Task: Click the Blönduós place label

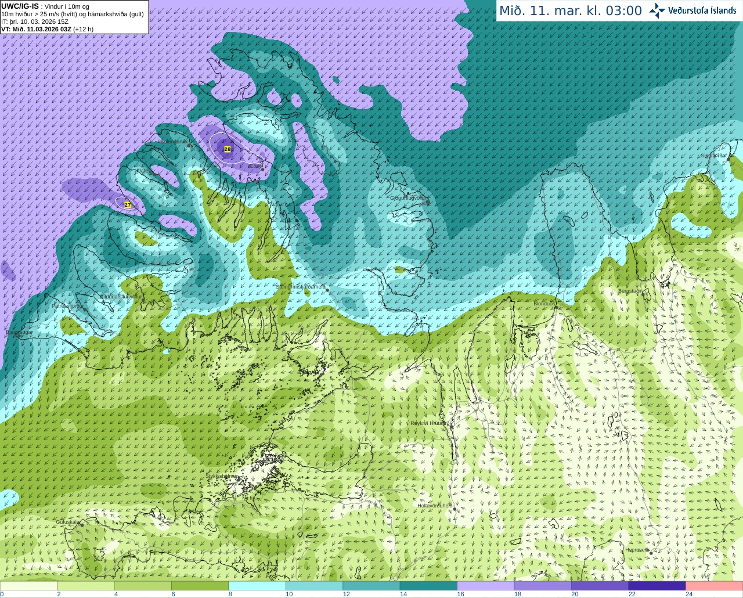Action: coord(544,304)
